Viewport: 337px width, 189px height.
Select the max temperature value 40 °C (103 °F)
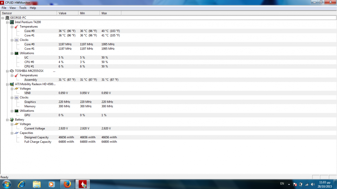pos(111,31)
